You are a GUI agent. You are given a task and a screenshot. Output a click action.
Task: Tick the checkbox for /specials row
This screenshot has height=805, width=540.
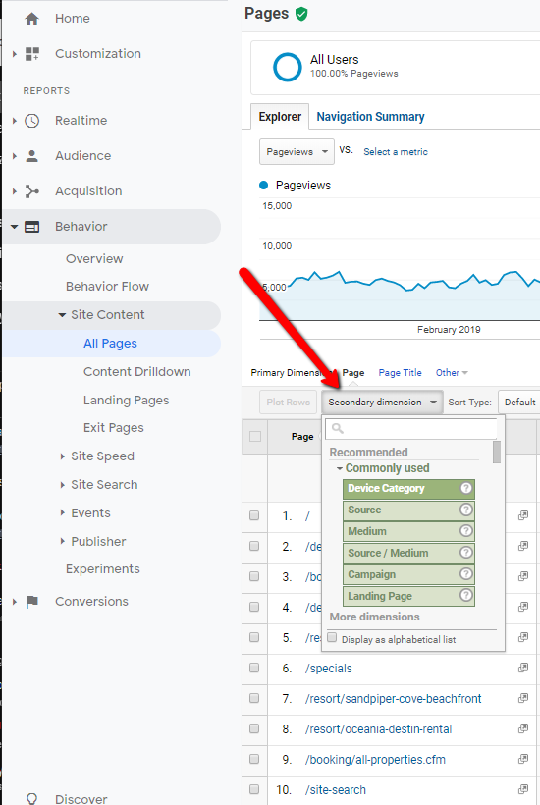click(254, 668)
